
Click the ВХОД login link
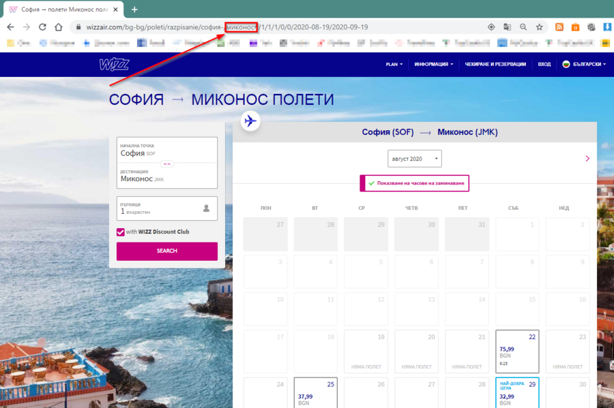click(x=544, y=65)
